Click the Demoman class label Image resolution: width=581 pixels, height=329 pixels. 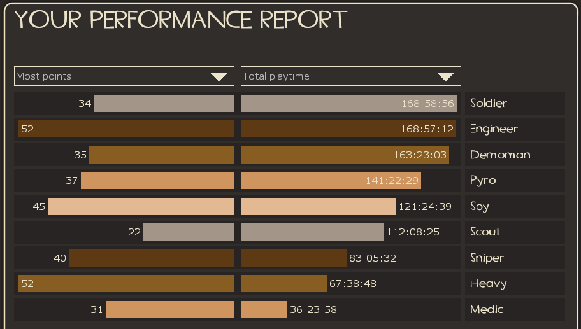click(500, 155)
